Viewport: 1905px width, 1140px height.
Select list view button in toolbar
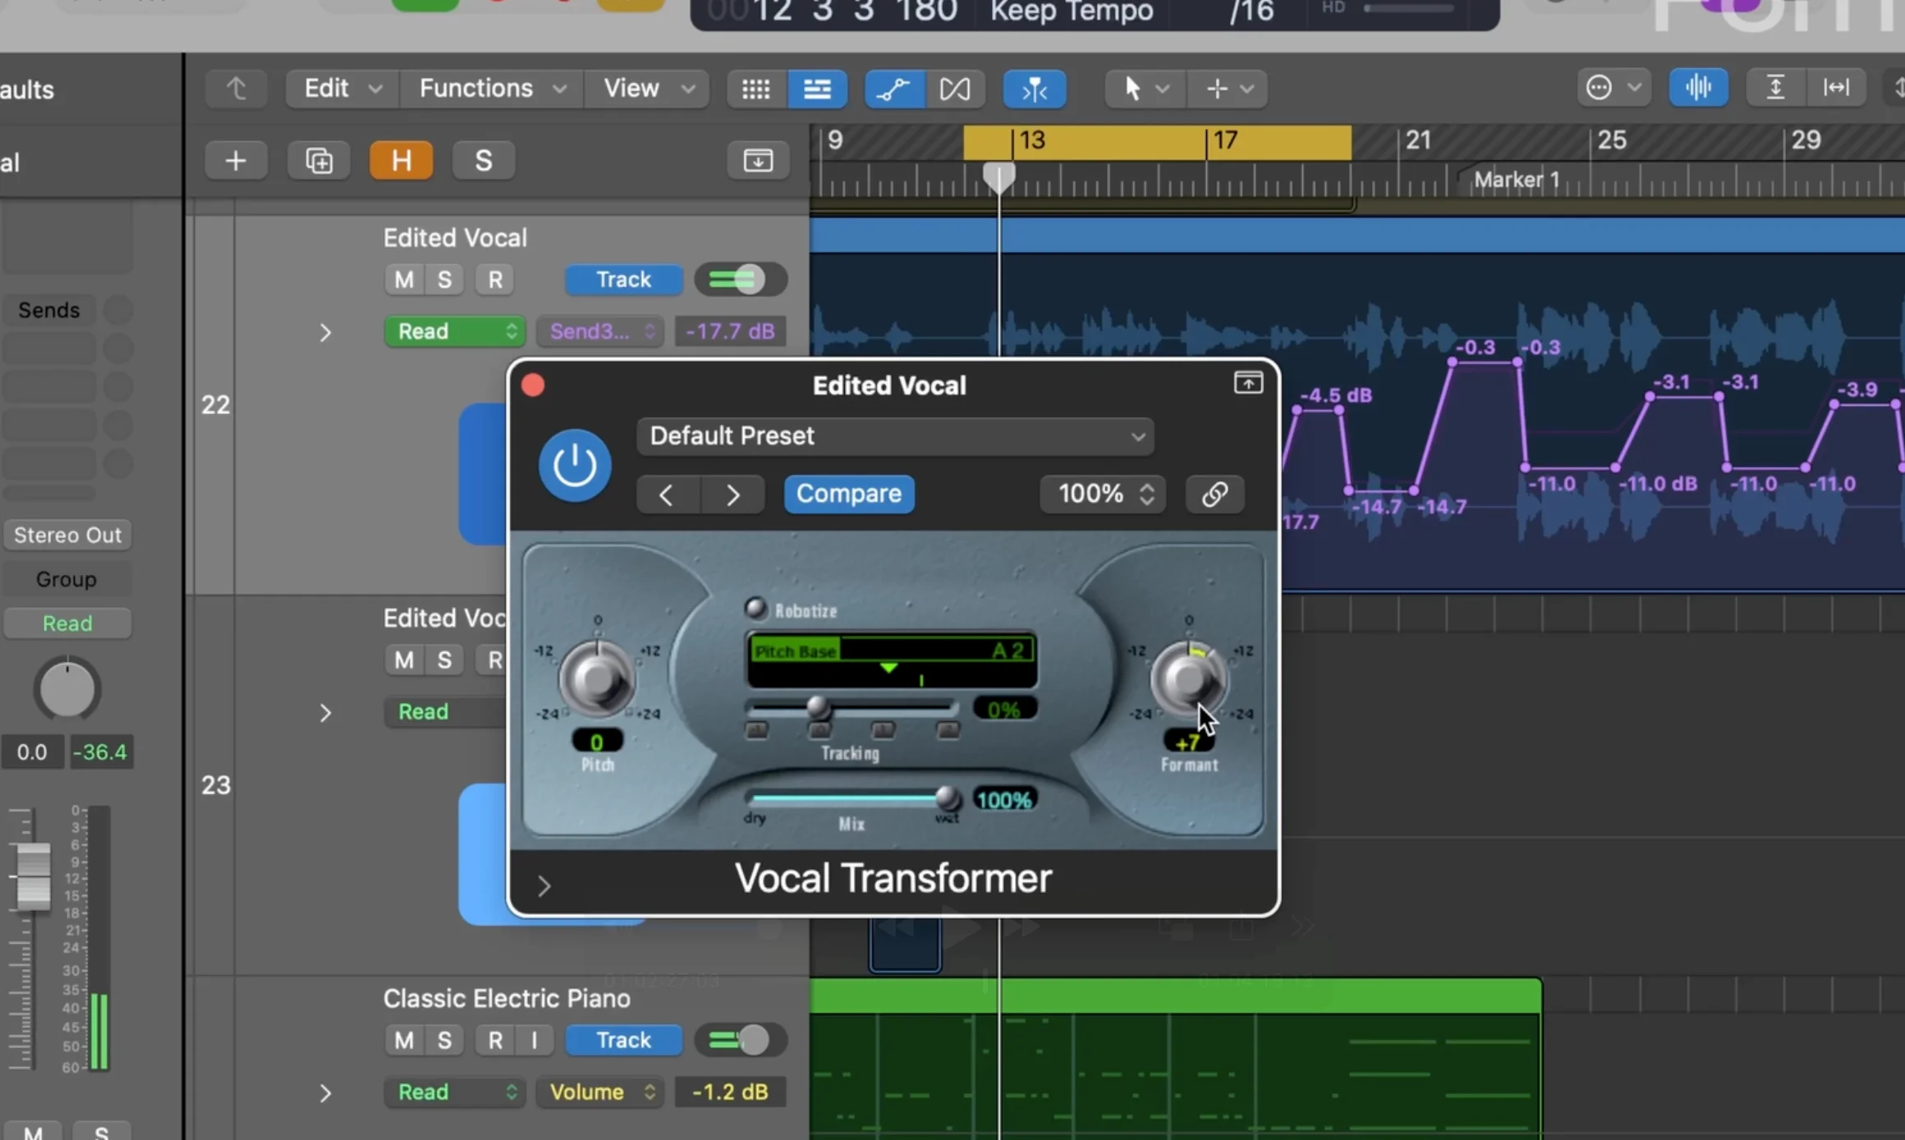click(x=816, y=88)
